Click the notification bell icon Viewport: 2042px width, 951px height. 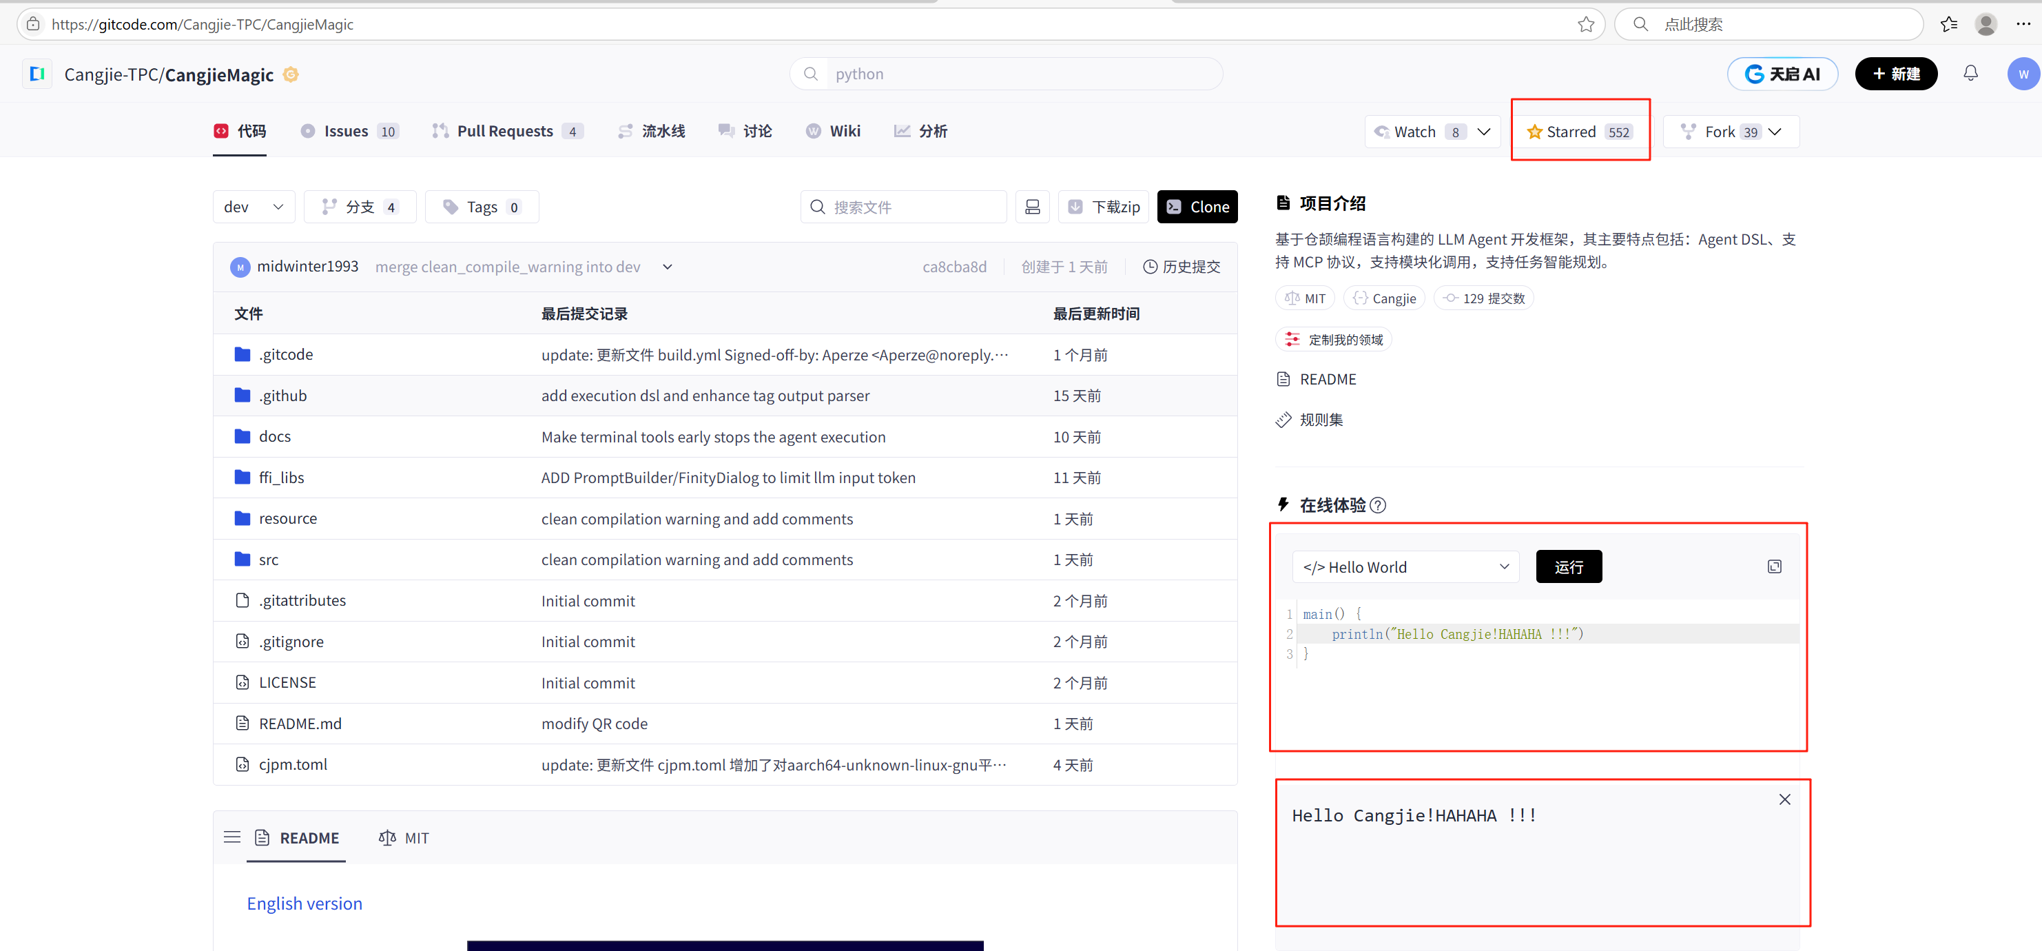pyautogui.click(x=1970, y=74)
